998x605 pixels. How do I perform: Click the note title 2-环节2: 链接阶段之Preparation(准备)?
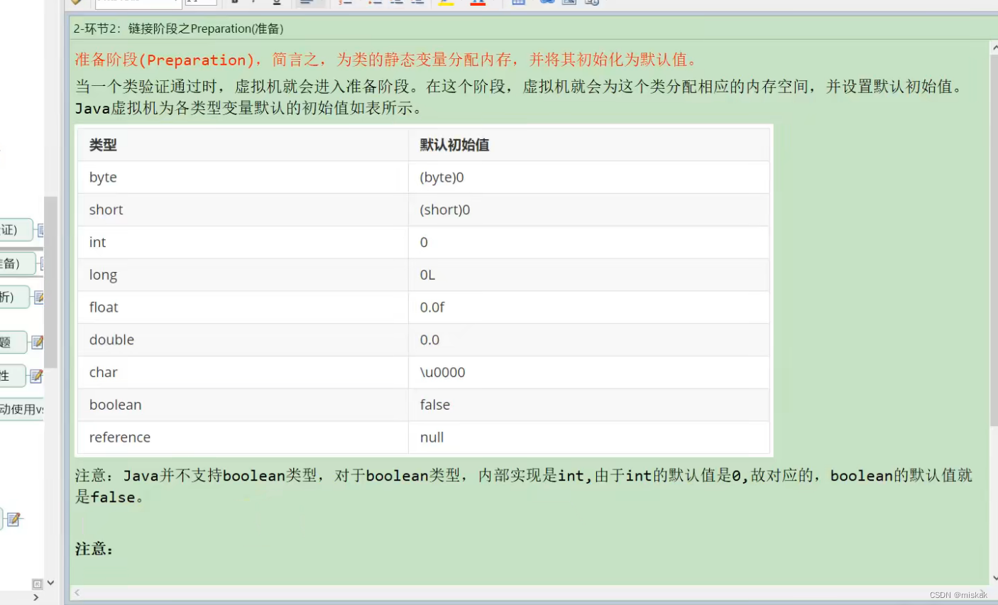[x=179, y=29]
